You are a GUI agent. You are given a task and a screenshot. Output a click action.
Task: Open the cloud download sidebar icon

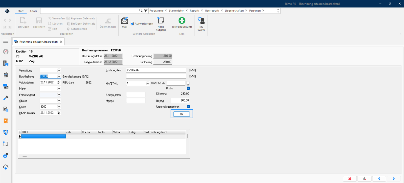click(6, 167)
